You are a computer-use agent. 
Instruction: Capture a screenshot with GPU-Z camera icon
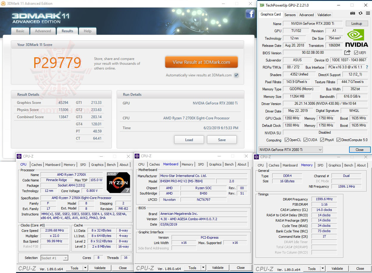click(353, 13)
